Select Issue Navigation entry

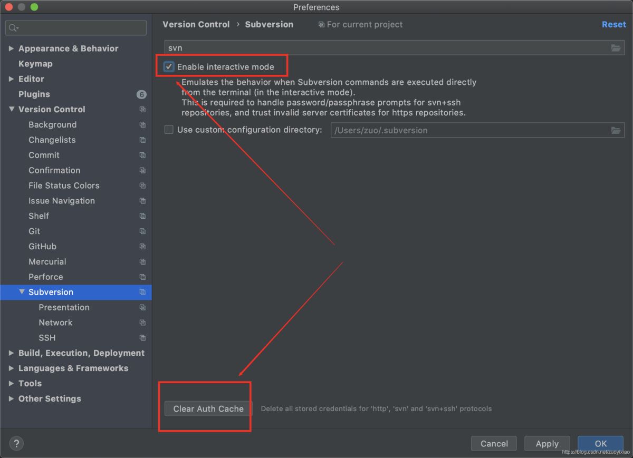(62, 201)
